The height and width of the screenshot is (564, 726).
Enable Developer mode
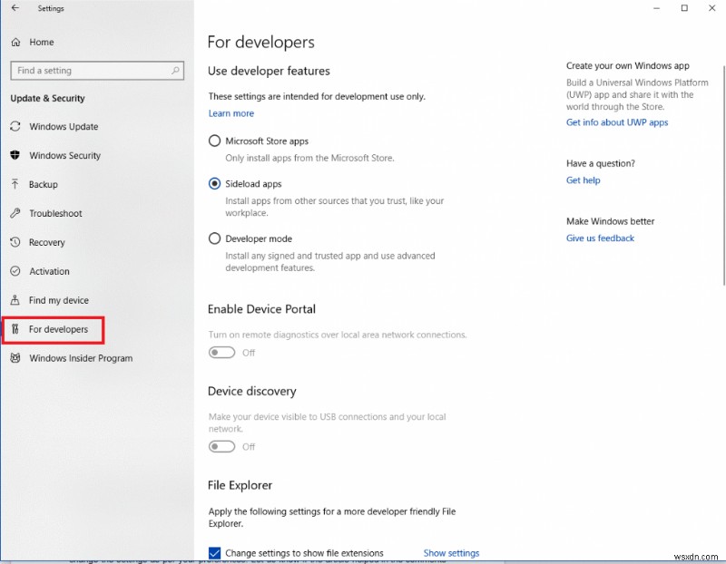pyautogui.click(x=214, y=238)
